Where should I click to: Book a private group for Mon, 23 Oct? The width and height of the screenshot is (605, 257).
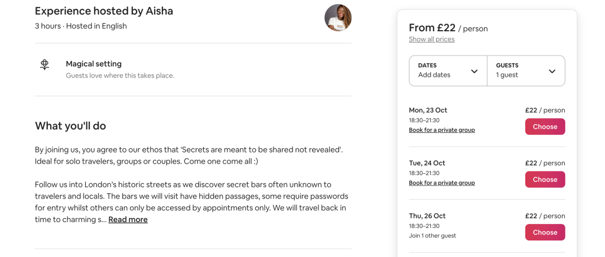point(442,130)
